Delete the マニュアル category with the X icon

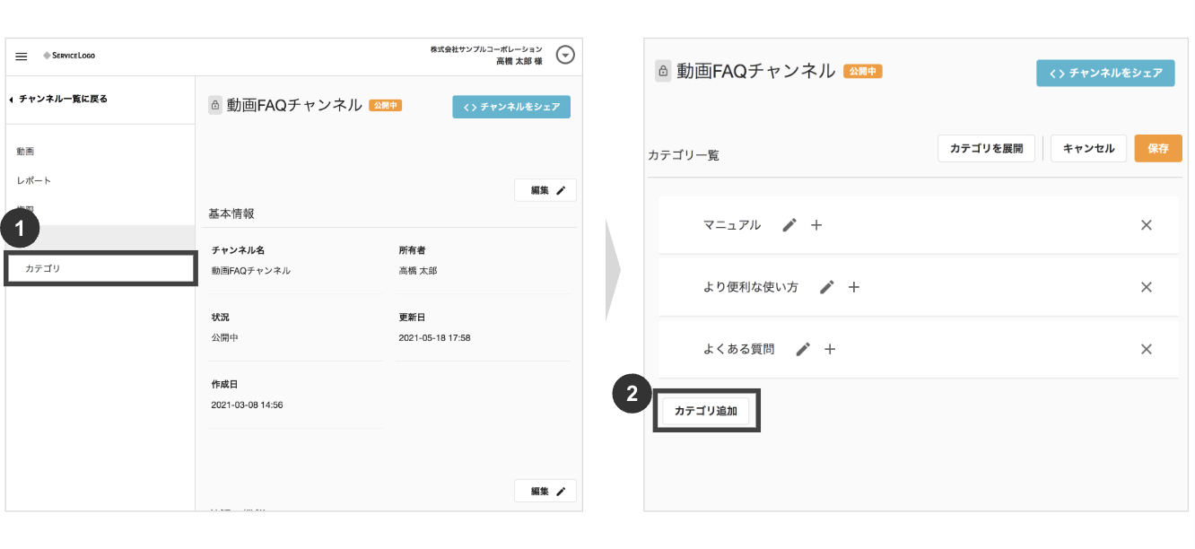1147,225
